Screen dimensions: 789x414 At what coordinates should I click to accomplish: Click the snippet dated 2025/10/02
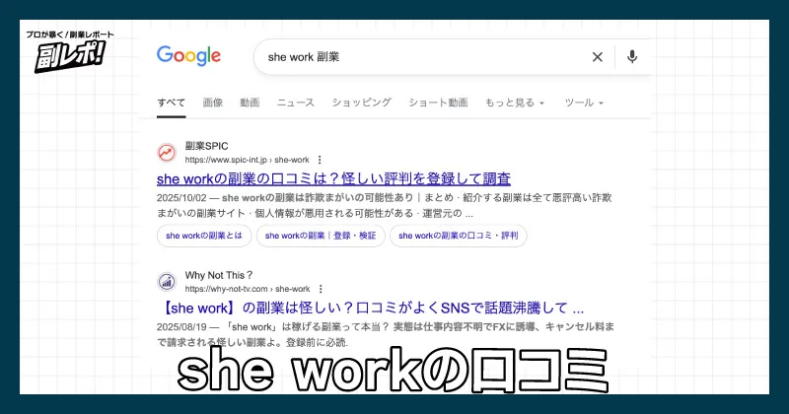click(385, 205)
